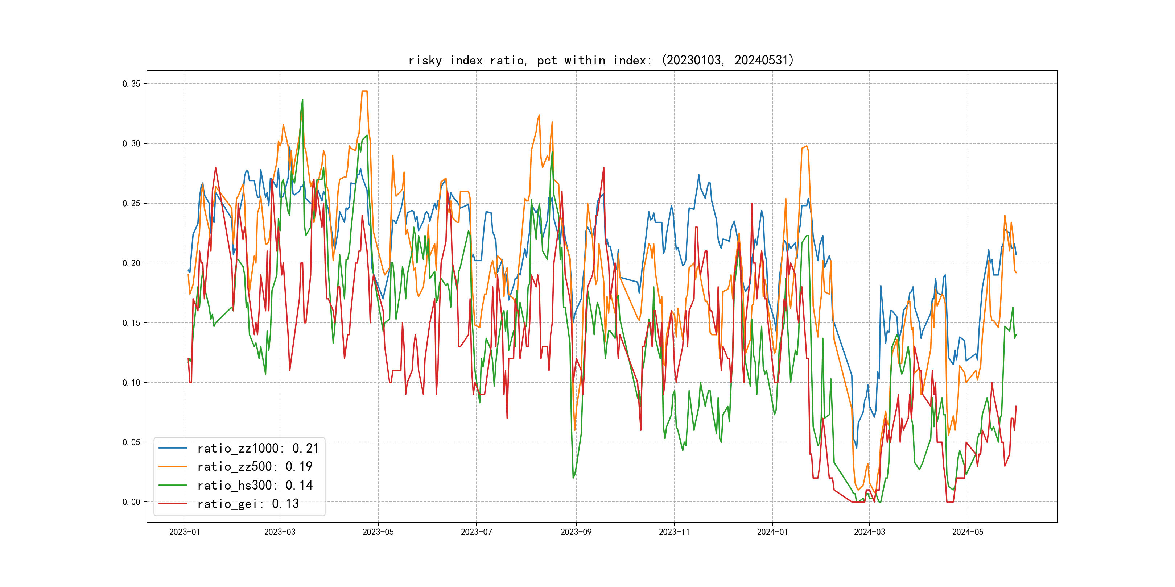
Task: Click the red ratio_gei legend line
Action: tap(172, 504)
